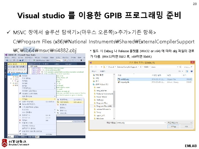Select the lib64 breadcrumb segment
Screen dimensions: 199x149
point(146,67)
